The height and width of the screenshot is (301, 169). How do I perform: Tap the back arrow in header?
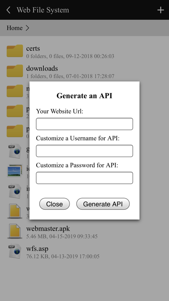pyautogui.click(x=8, y=10)
